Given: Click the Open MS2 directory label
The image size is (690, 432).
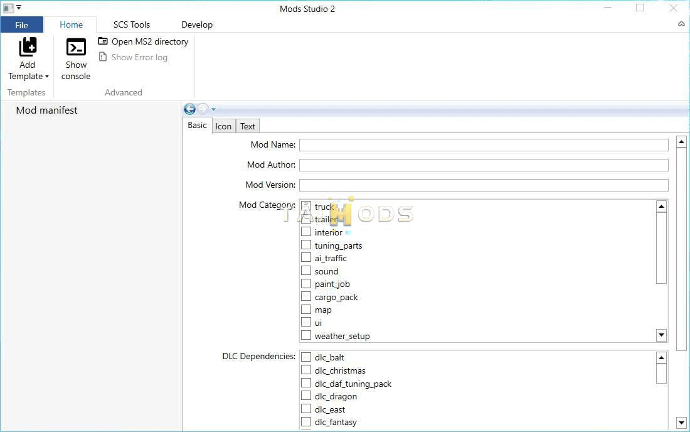Looking at the screenshot, I should point(150,41).
